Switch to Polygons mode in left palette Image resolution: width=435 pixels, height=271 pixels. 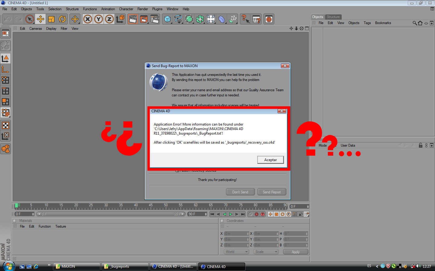coord(5,102)
